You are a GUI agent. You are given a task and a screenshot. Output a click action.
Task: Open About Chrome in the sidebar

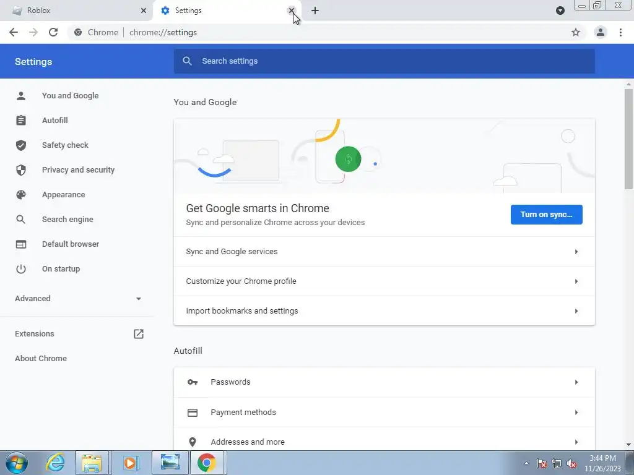coord(41,359)
